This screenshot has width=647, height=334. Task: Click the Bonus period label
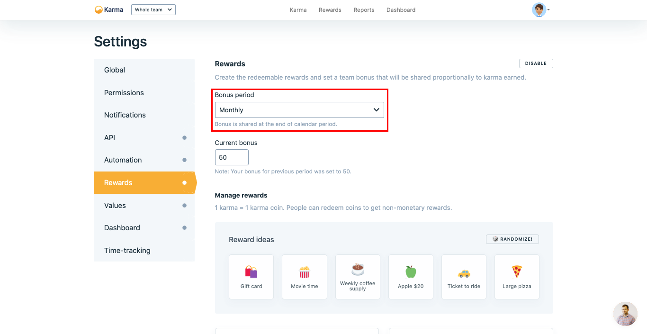tap(234, 95)
